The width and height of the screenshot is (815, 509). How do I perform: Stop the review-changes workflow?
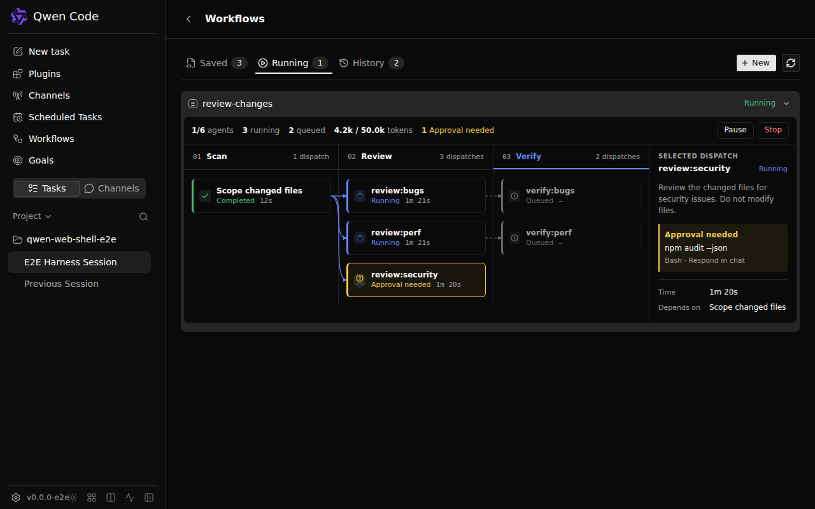coord(773,130)
